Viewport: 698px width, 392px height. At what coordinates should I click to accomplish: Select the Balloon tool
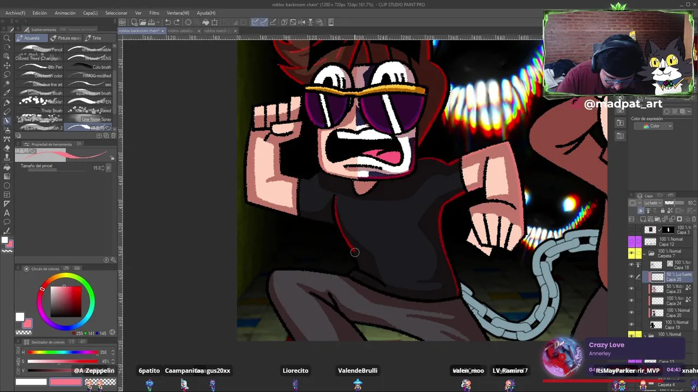click(x=7, y=222)
